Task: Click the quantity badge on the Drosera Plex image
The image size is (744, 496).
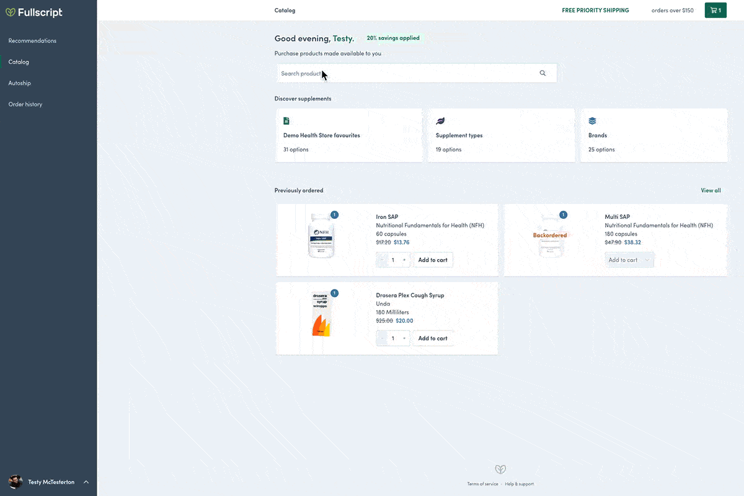Action: (334, 293)
